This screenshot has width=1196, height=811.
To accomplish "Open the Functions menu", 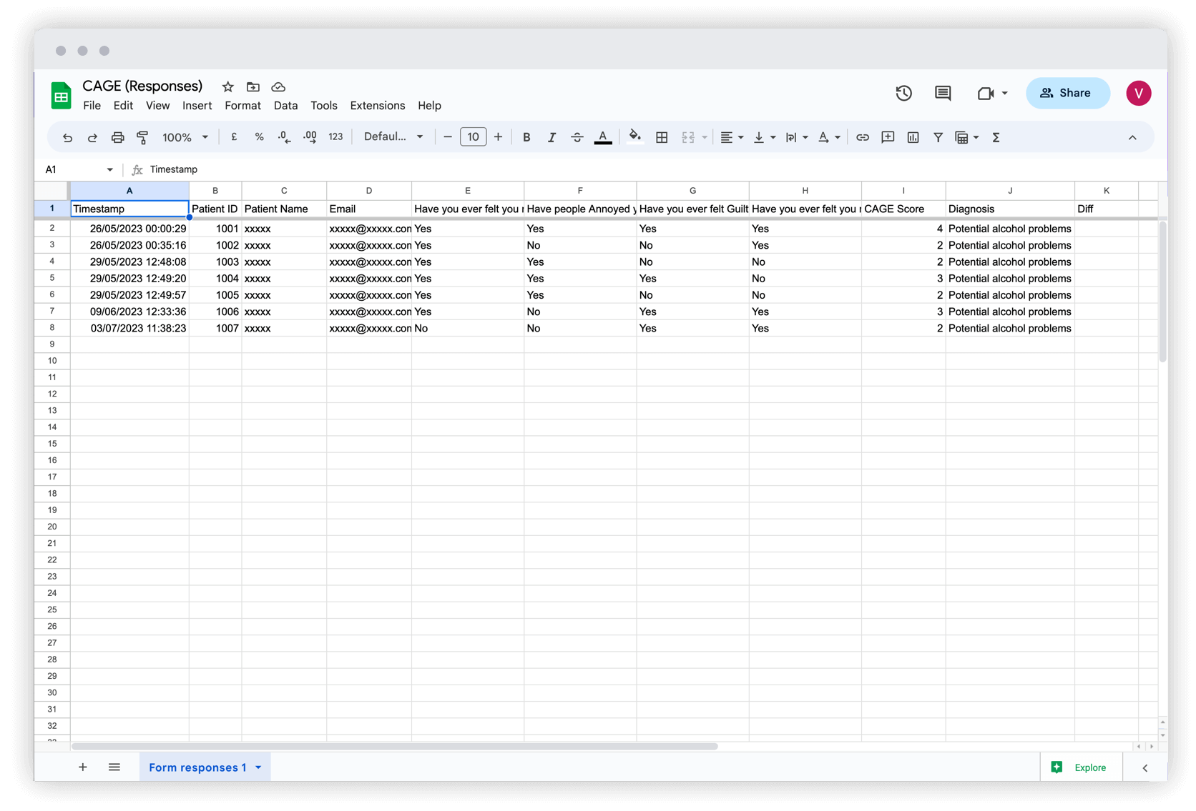I will pos(995,136).
